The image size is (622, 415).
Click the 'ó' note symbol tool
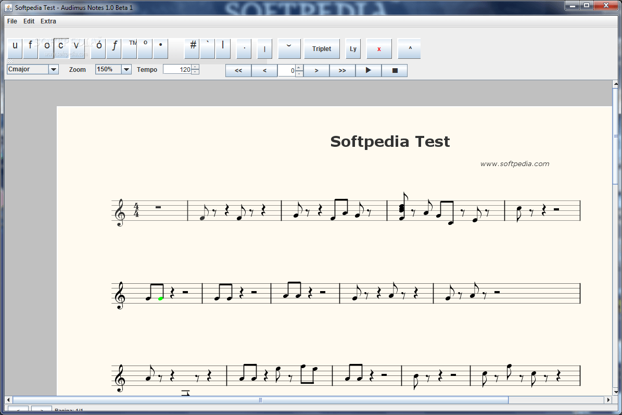(x=98, y=48)
